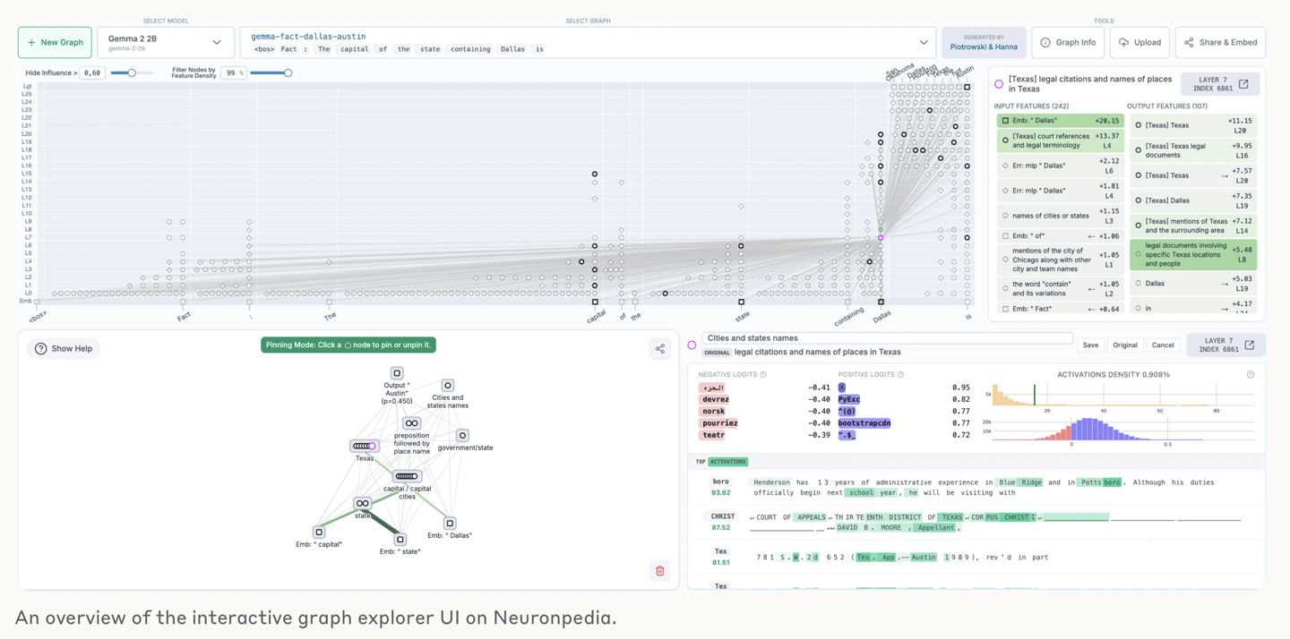Viewport: 1290px width, 639px height.
Task: Click the boro 93.62 activation example
Action: click(976, 488)
